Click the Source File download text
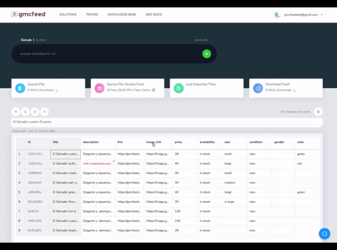The image size is (337, 250). coord(40,90)
